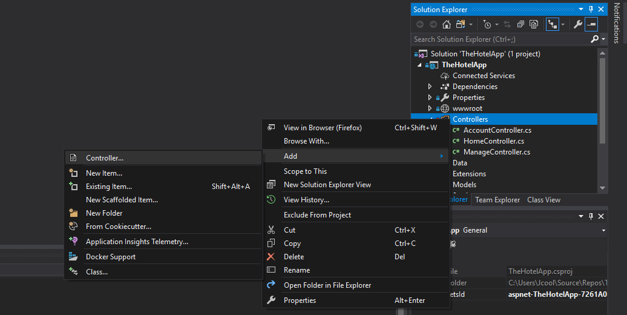Select ManageController.cs file
The image size is (627, 315).
(x=497, y=151)
